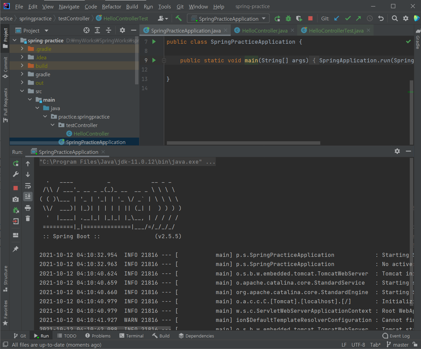Open the Dependencies tool window
Image resolution: width=421 pixels, height=349 pixels.
[x=196, y=336]
